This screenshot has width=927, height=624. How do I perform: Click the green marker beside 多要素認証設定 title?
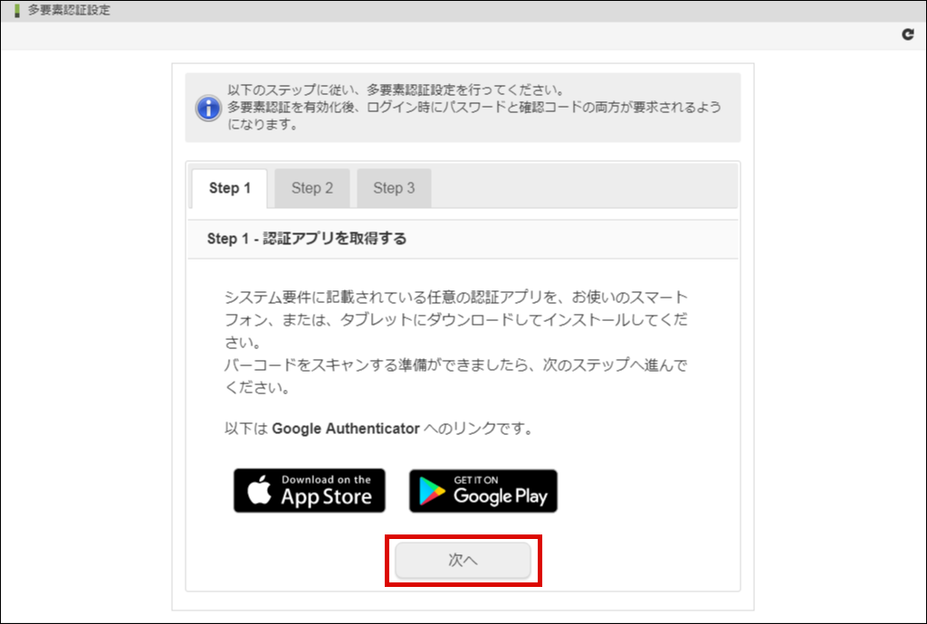(17, 11)
